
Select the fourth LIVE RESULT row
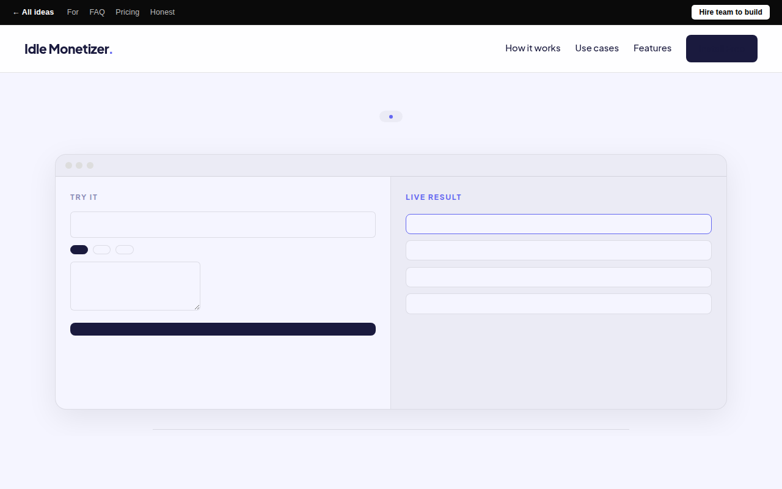pos(558,304)
